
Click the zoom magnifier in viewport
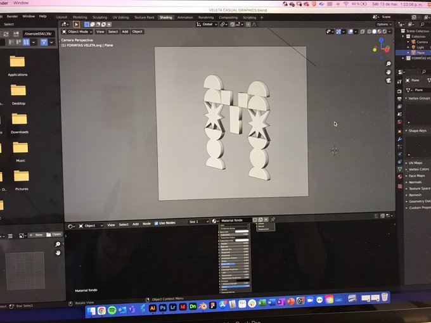(389, 64)
